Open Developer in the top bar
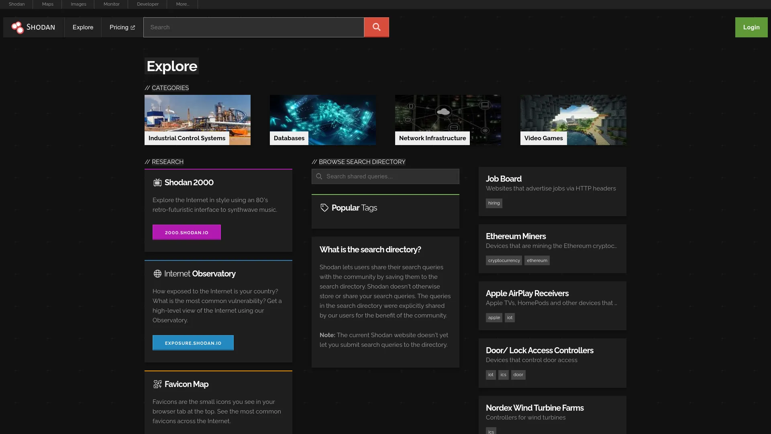The width and height of the screenshot is (771, 434). pos(147,4)
